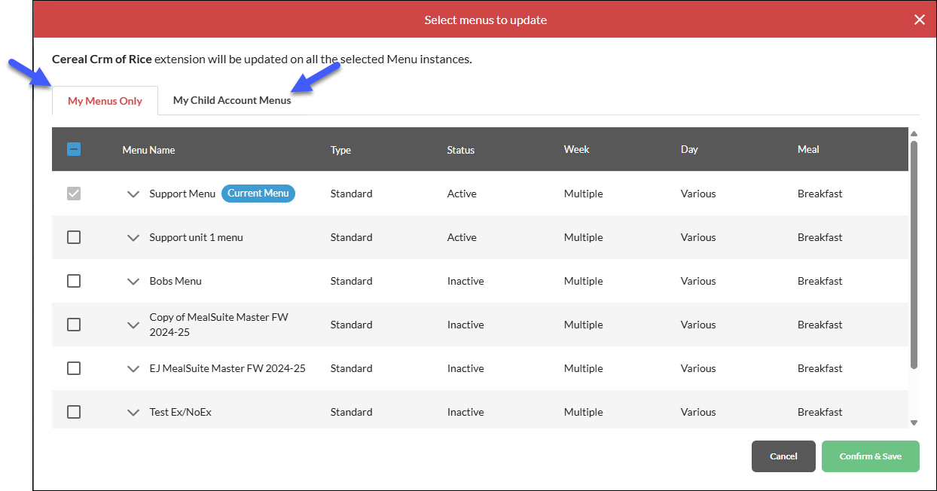937x491 pixels.
Task: Expand the Support unit 1 menu chevron
Action: tap(133, 237)
